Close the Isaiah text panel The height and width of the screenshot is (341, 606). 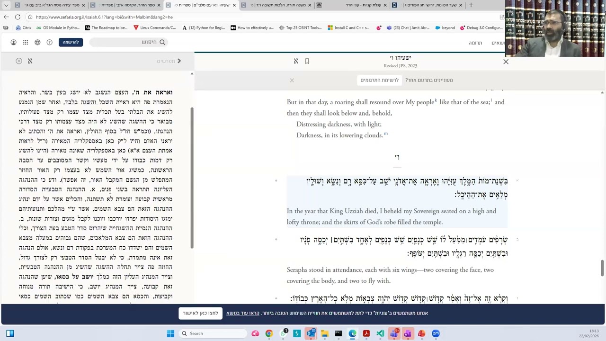[506, 62]
